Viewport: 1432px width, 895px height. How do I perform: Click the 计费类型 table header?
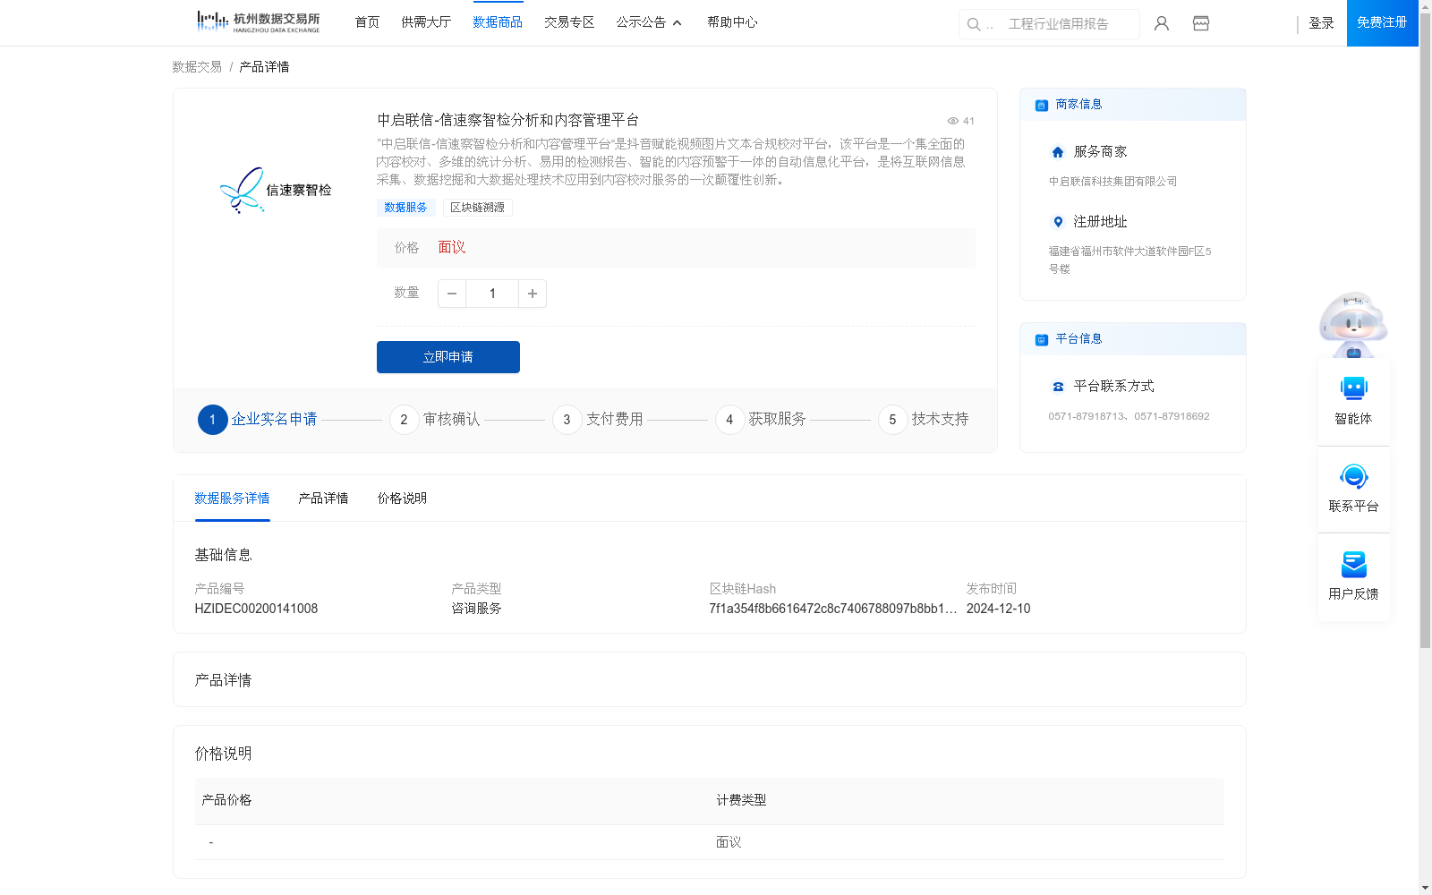(x=741, y=800)
